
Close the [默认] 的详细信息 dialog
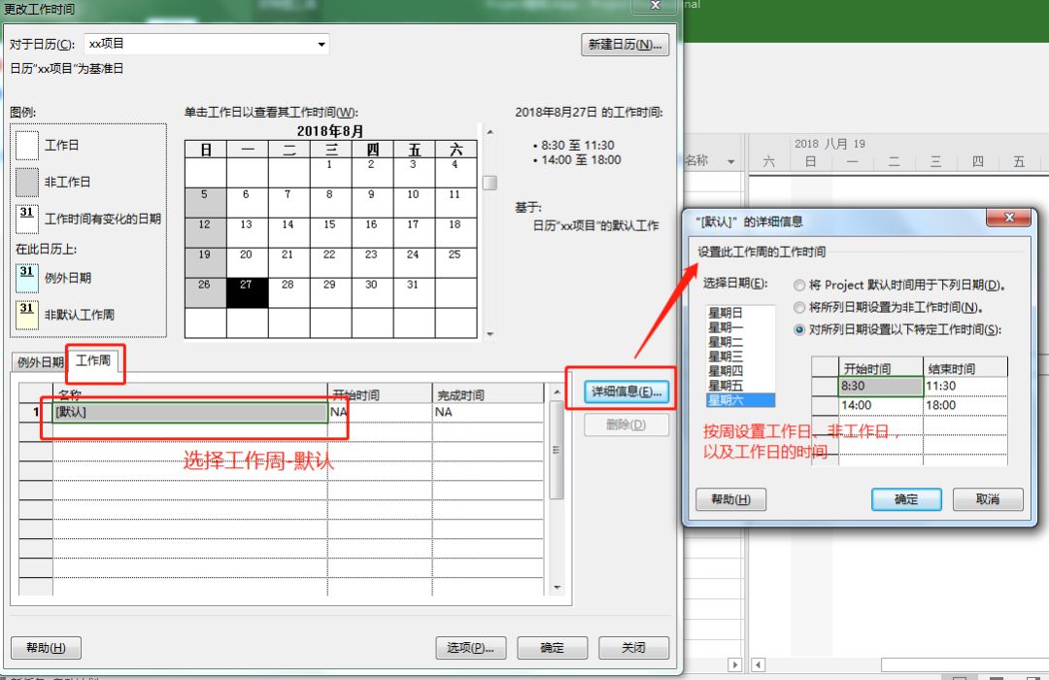pyautogui.click(x=1010, y=218)
